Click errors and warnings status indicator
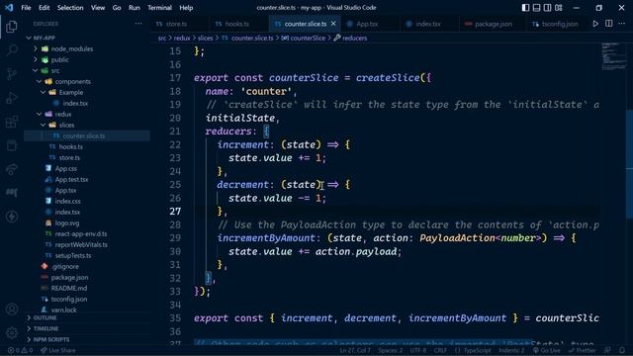This screenshot has width=633, height=356. (x=20, y=350)
